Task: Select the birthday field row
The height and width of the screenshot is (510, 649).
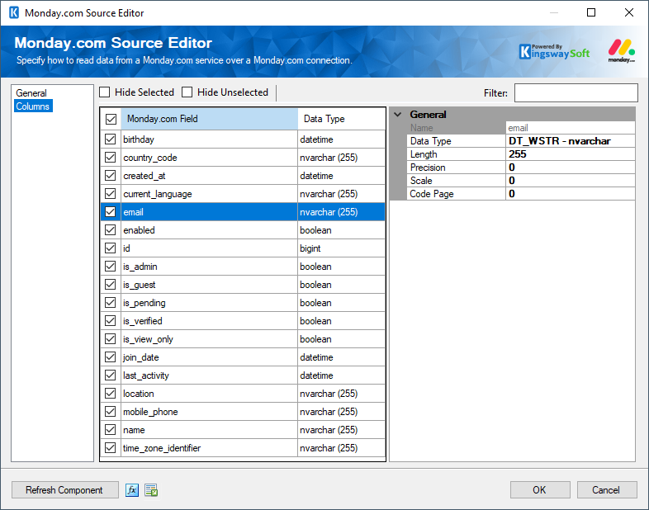Action: [x=243, y=139]
